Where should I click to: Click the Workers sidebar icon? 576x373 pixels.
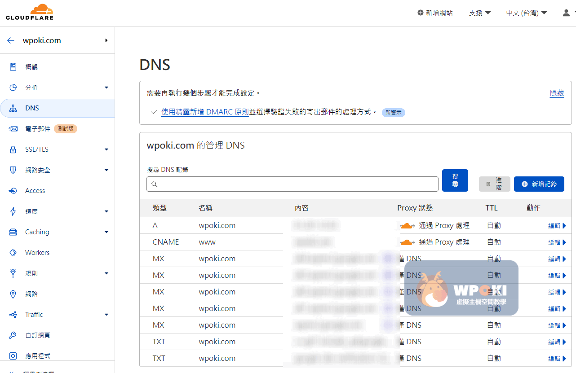[x=13, y=253]
